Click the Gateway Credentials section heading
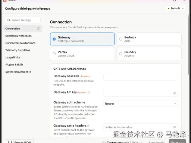The image size is (191, 143). (x=70, y=69)
